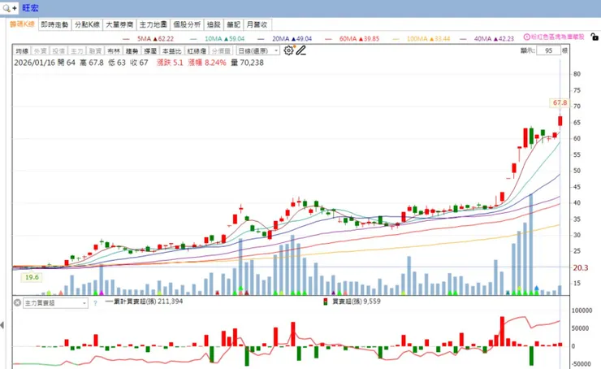Open the 個股分析 tab

(x=187, y=24)
